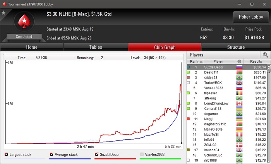Screen dimensions: 271x164
Task: Minimize the tournament lobby window
Action: (x=240, y=4)
